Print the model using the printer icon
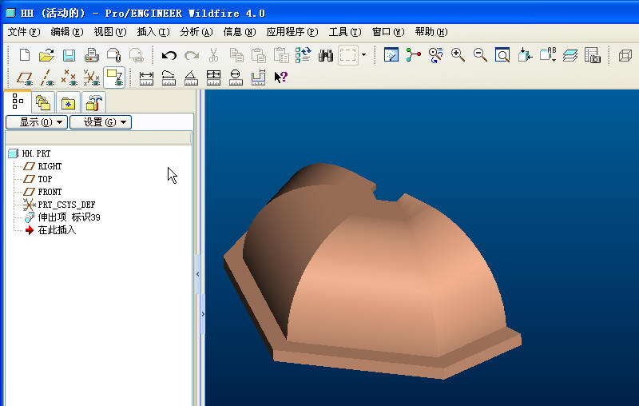 (91, 54)
